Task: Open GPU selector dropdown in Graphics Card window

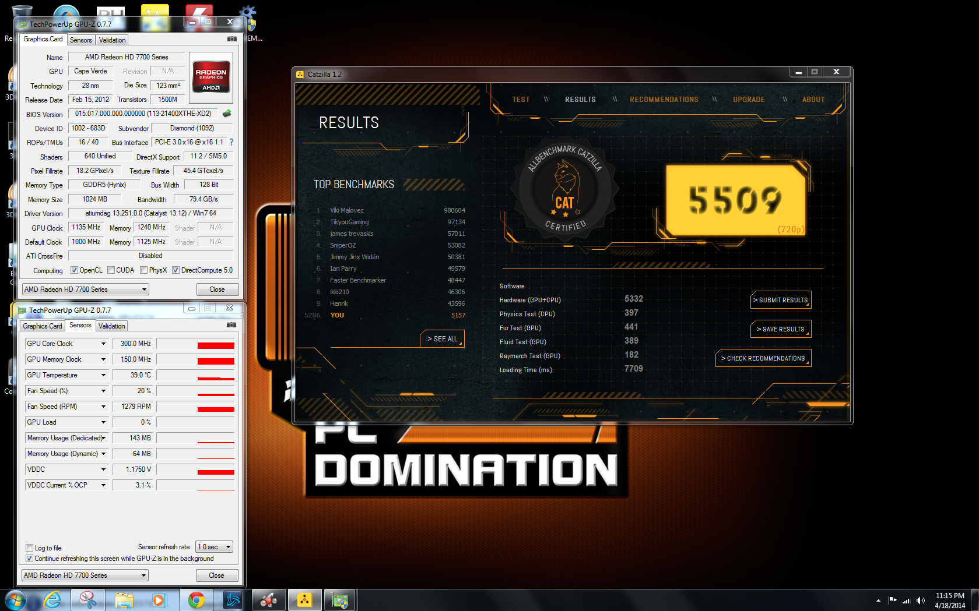Action: click(x=85, y=289)
